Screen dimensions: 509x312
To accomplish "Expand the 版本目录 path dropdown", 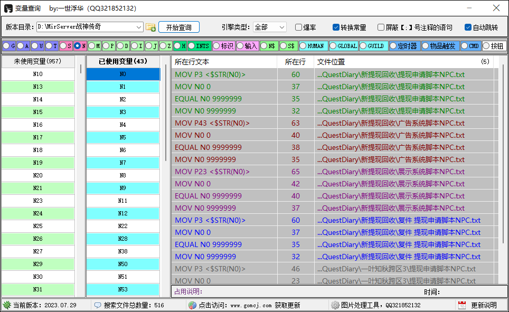I will 139,27.
